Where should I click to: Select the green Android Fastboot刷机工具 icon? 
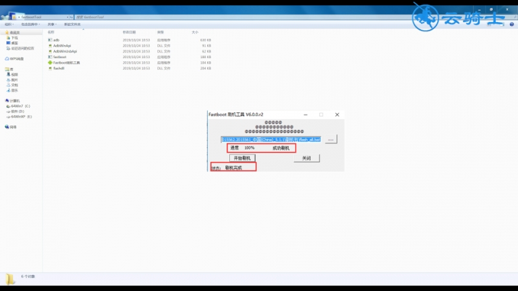pos(50,62)
